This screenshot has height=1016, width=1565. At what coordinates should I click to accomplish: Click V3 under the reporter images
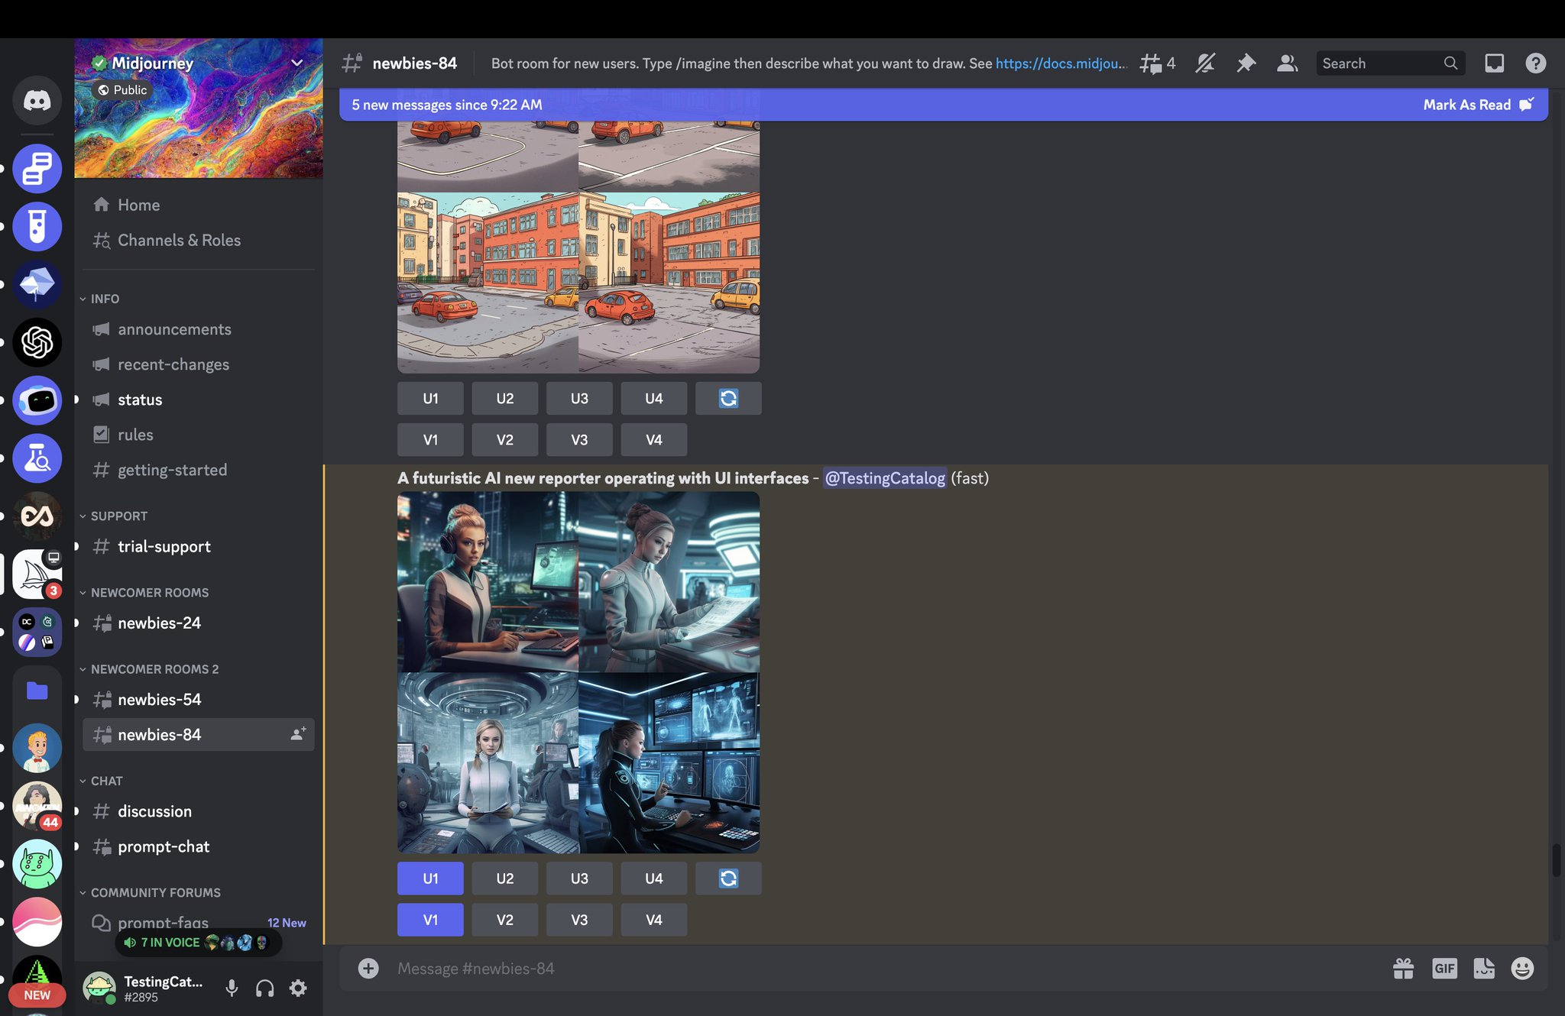pyautogui.click(x=579, y=920)
